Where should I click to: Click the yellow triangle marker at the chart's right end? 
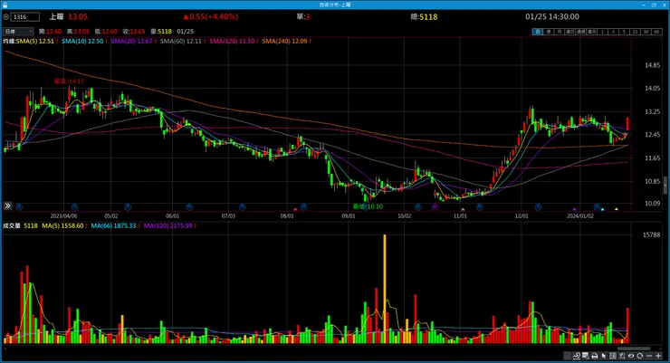click(x=617, y=209)
